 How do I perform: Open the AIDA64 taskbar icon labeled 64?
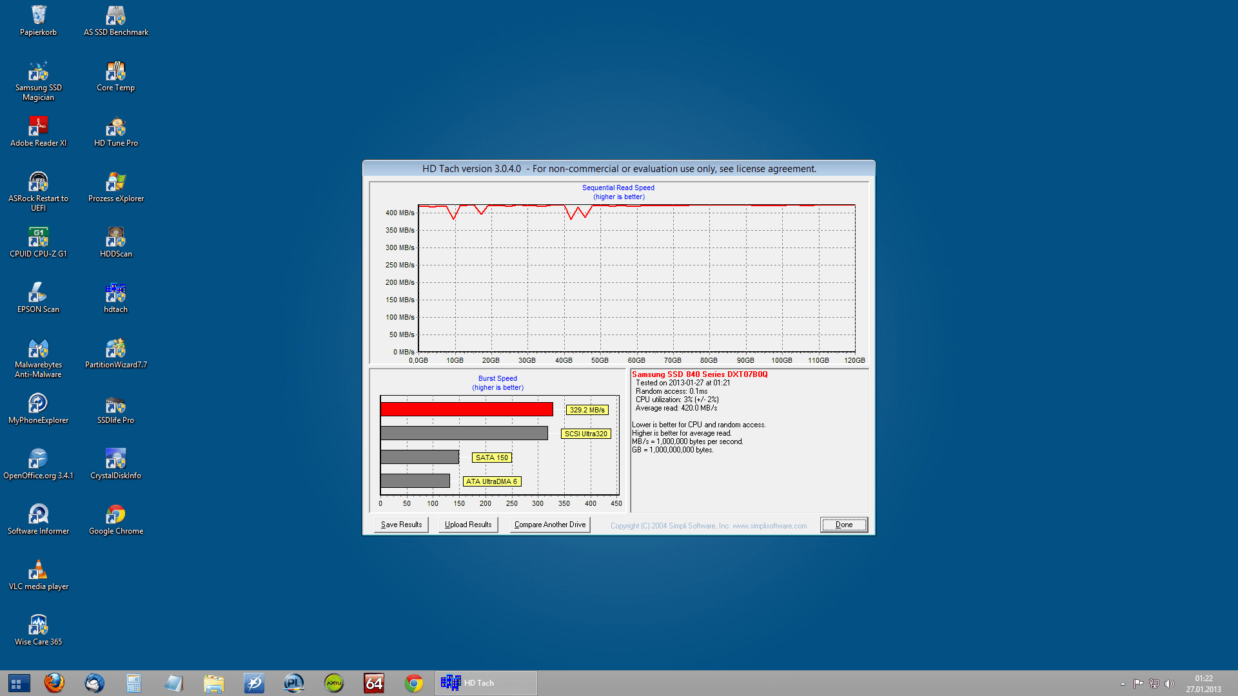[x=374, y=683]
